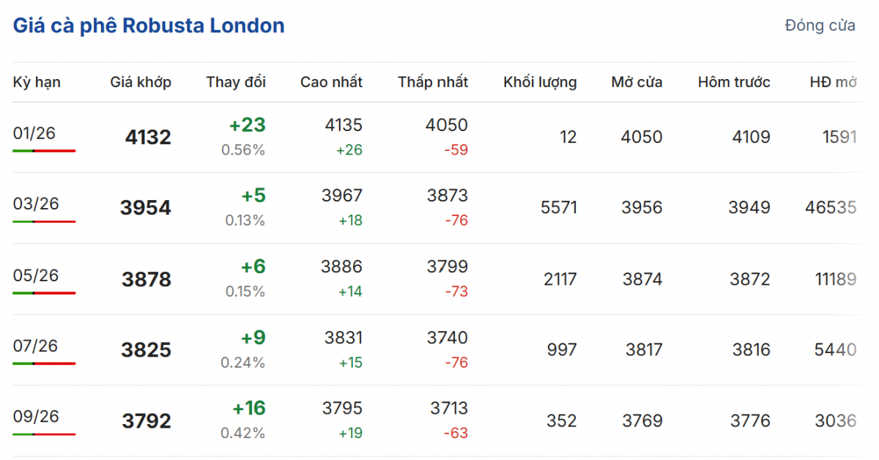Open the 05/26 contract term
Viewport: 879px width, 460px height.
point(34,275)
